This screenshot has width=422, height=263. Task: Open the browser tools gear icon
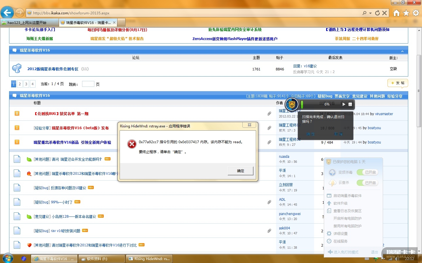click(416, 13)
